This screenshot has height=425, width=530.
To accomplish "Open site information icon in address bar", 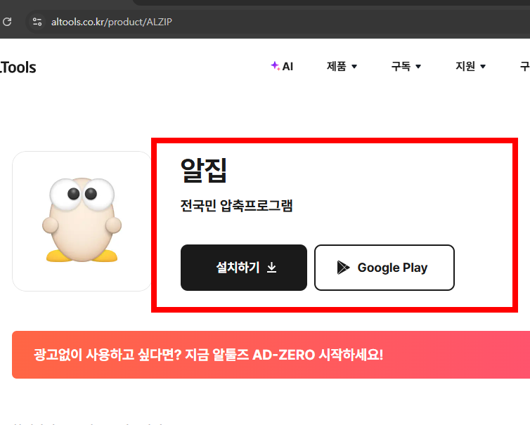I will 37,22.
